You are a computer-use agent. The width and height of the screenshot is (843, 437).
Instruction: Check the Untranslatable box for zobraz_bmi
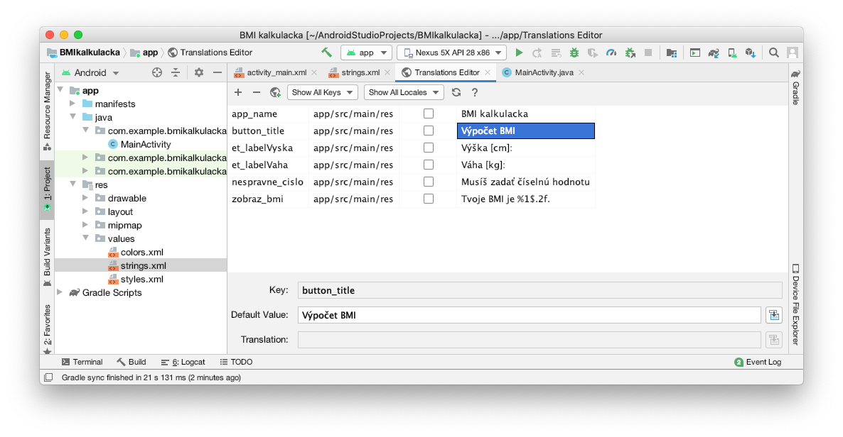click(x=429, y=199)
